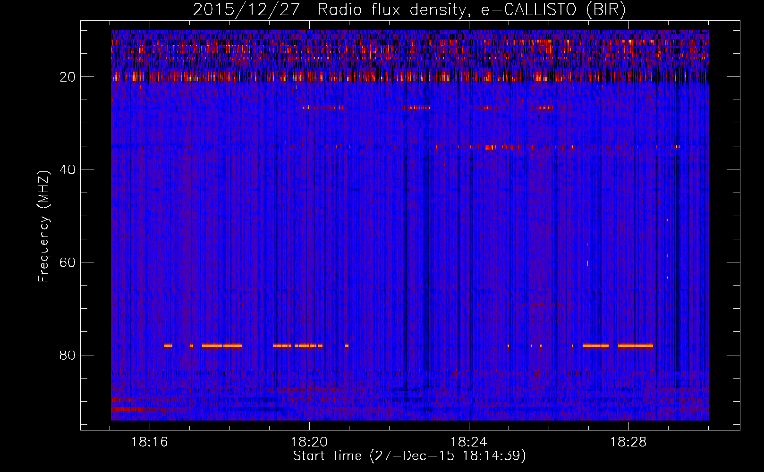Click the plot title text at top
The height and width of the screenshot is (472, 764).
pos(409,10)
